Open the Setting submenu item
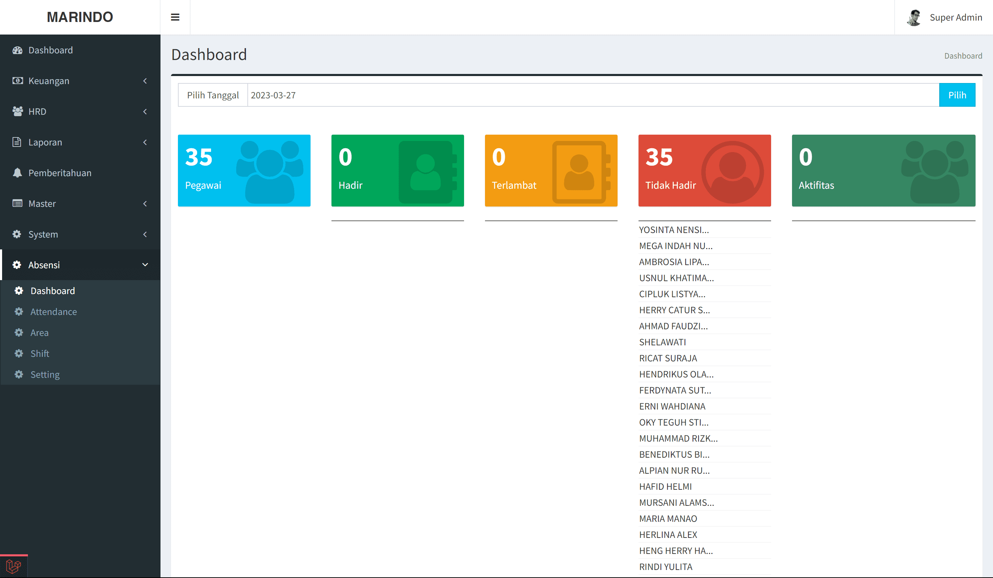 tap(45, 374)
